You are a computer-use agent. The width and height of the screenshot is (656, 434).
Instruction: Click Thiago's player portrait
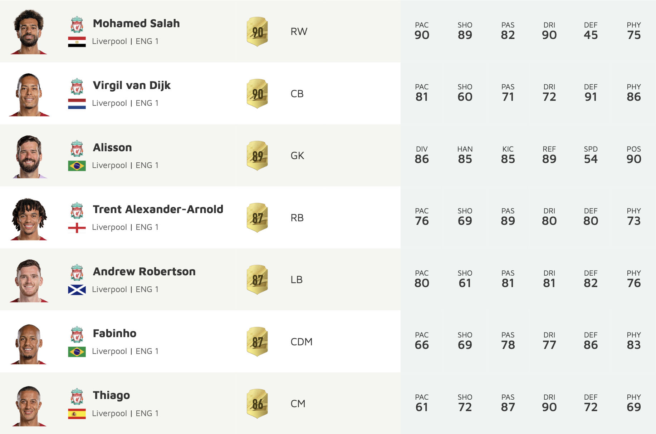click(29, 406)
